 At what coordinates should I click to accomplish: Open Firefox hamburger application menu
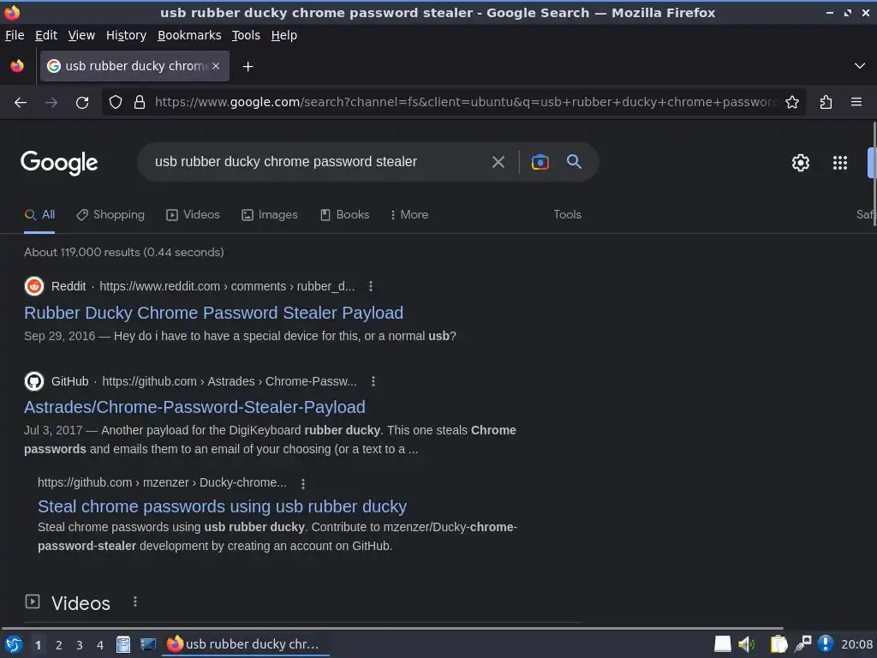click(856, 102)
